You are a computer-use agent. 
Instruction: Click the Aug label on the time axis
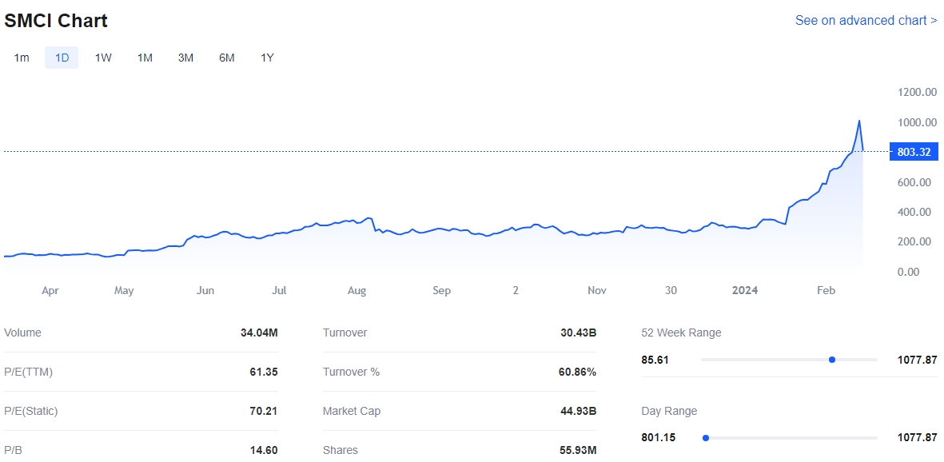coord(356,291)
